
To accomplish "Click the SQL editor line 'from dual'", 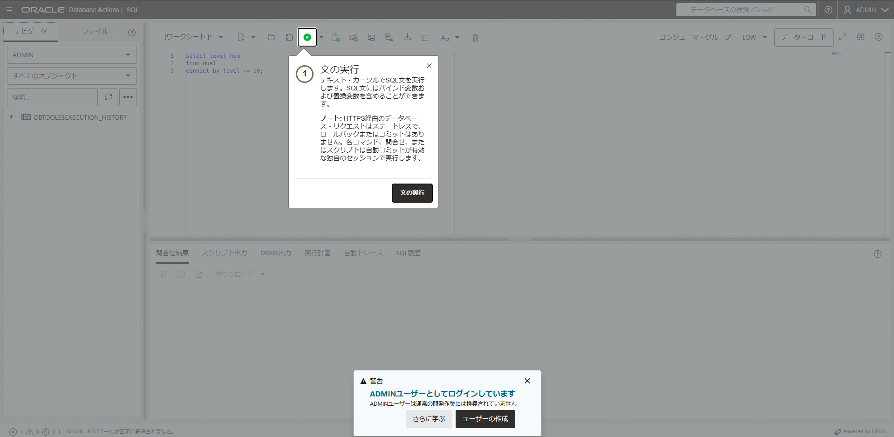I will click(201, 63).
